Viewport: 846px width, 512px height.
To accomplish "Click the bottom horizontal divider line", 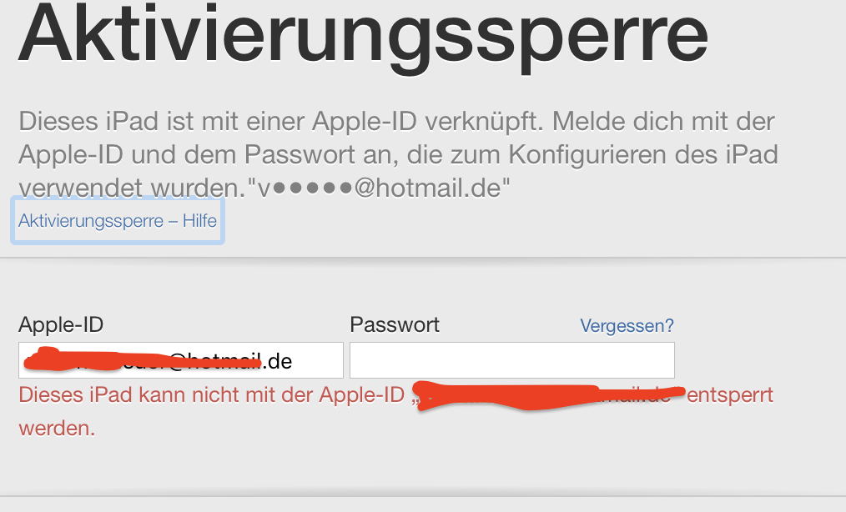I will 423,496.
